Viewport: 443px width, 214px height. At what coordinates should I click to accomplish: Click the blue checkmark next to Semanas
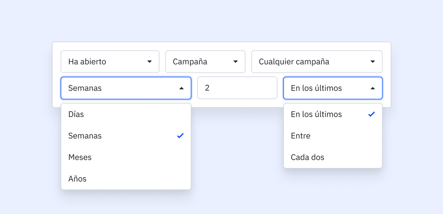coord(180,136)
